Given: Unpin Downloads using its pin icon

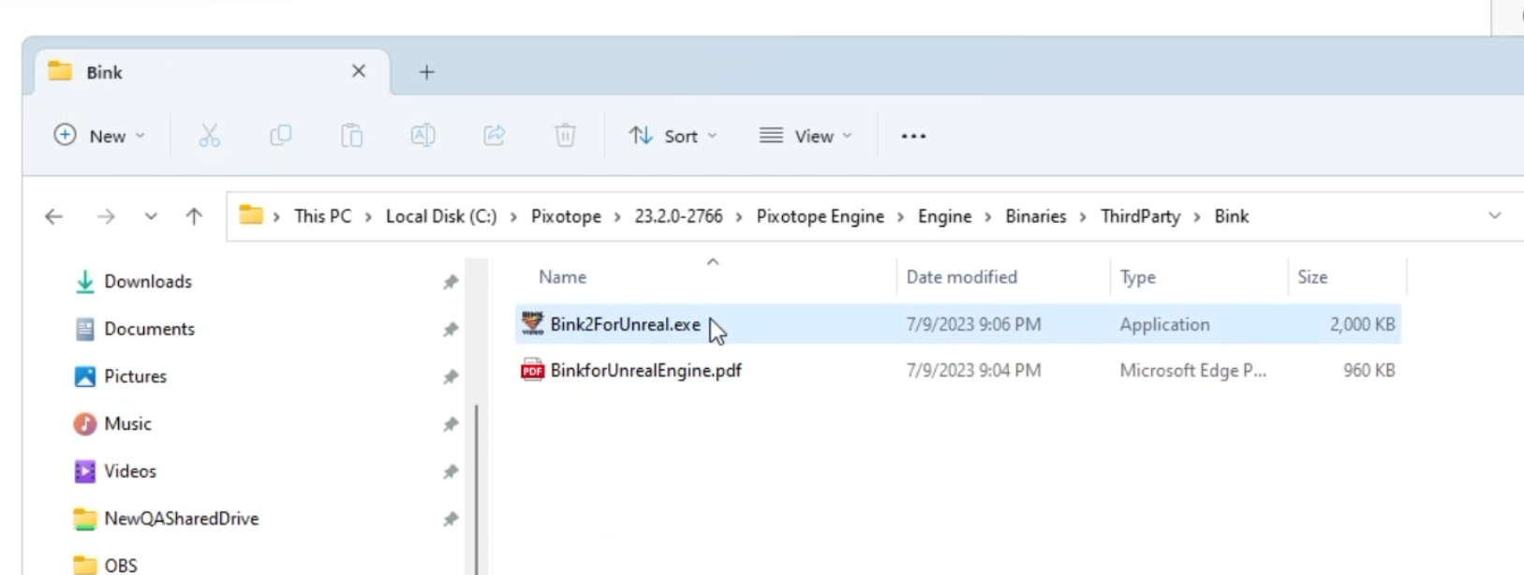Looking at the screenshot, I should tap(451, 282).
